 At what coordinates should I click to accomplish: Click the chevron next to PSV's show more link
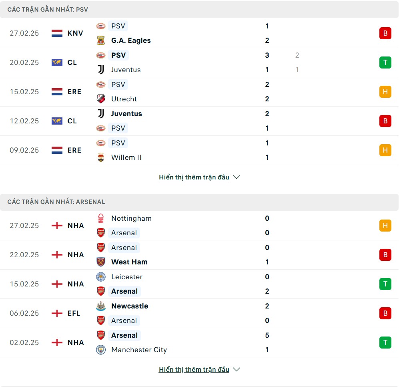(x=237, y=177)
